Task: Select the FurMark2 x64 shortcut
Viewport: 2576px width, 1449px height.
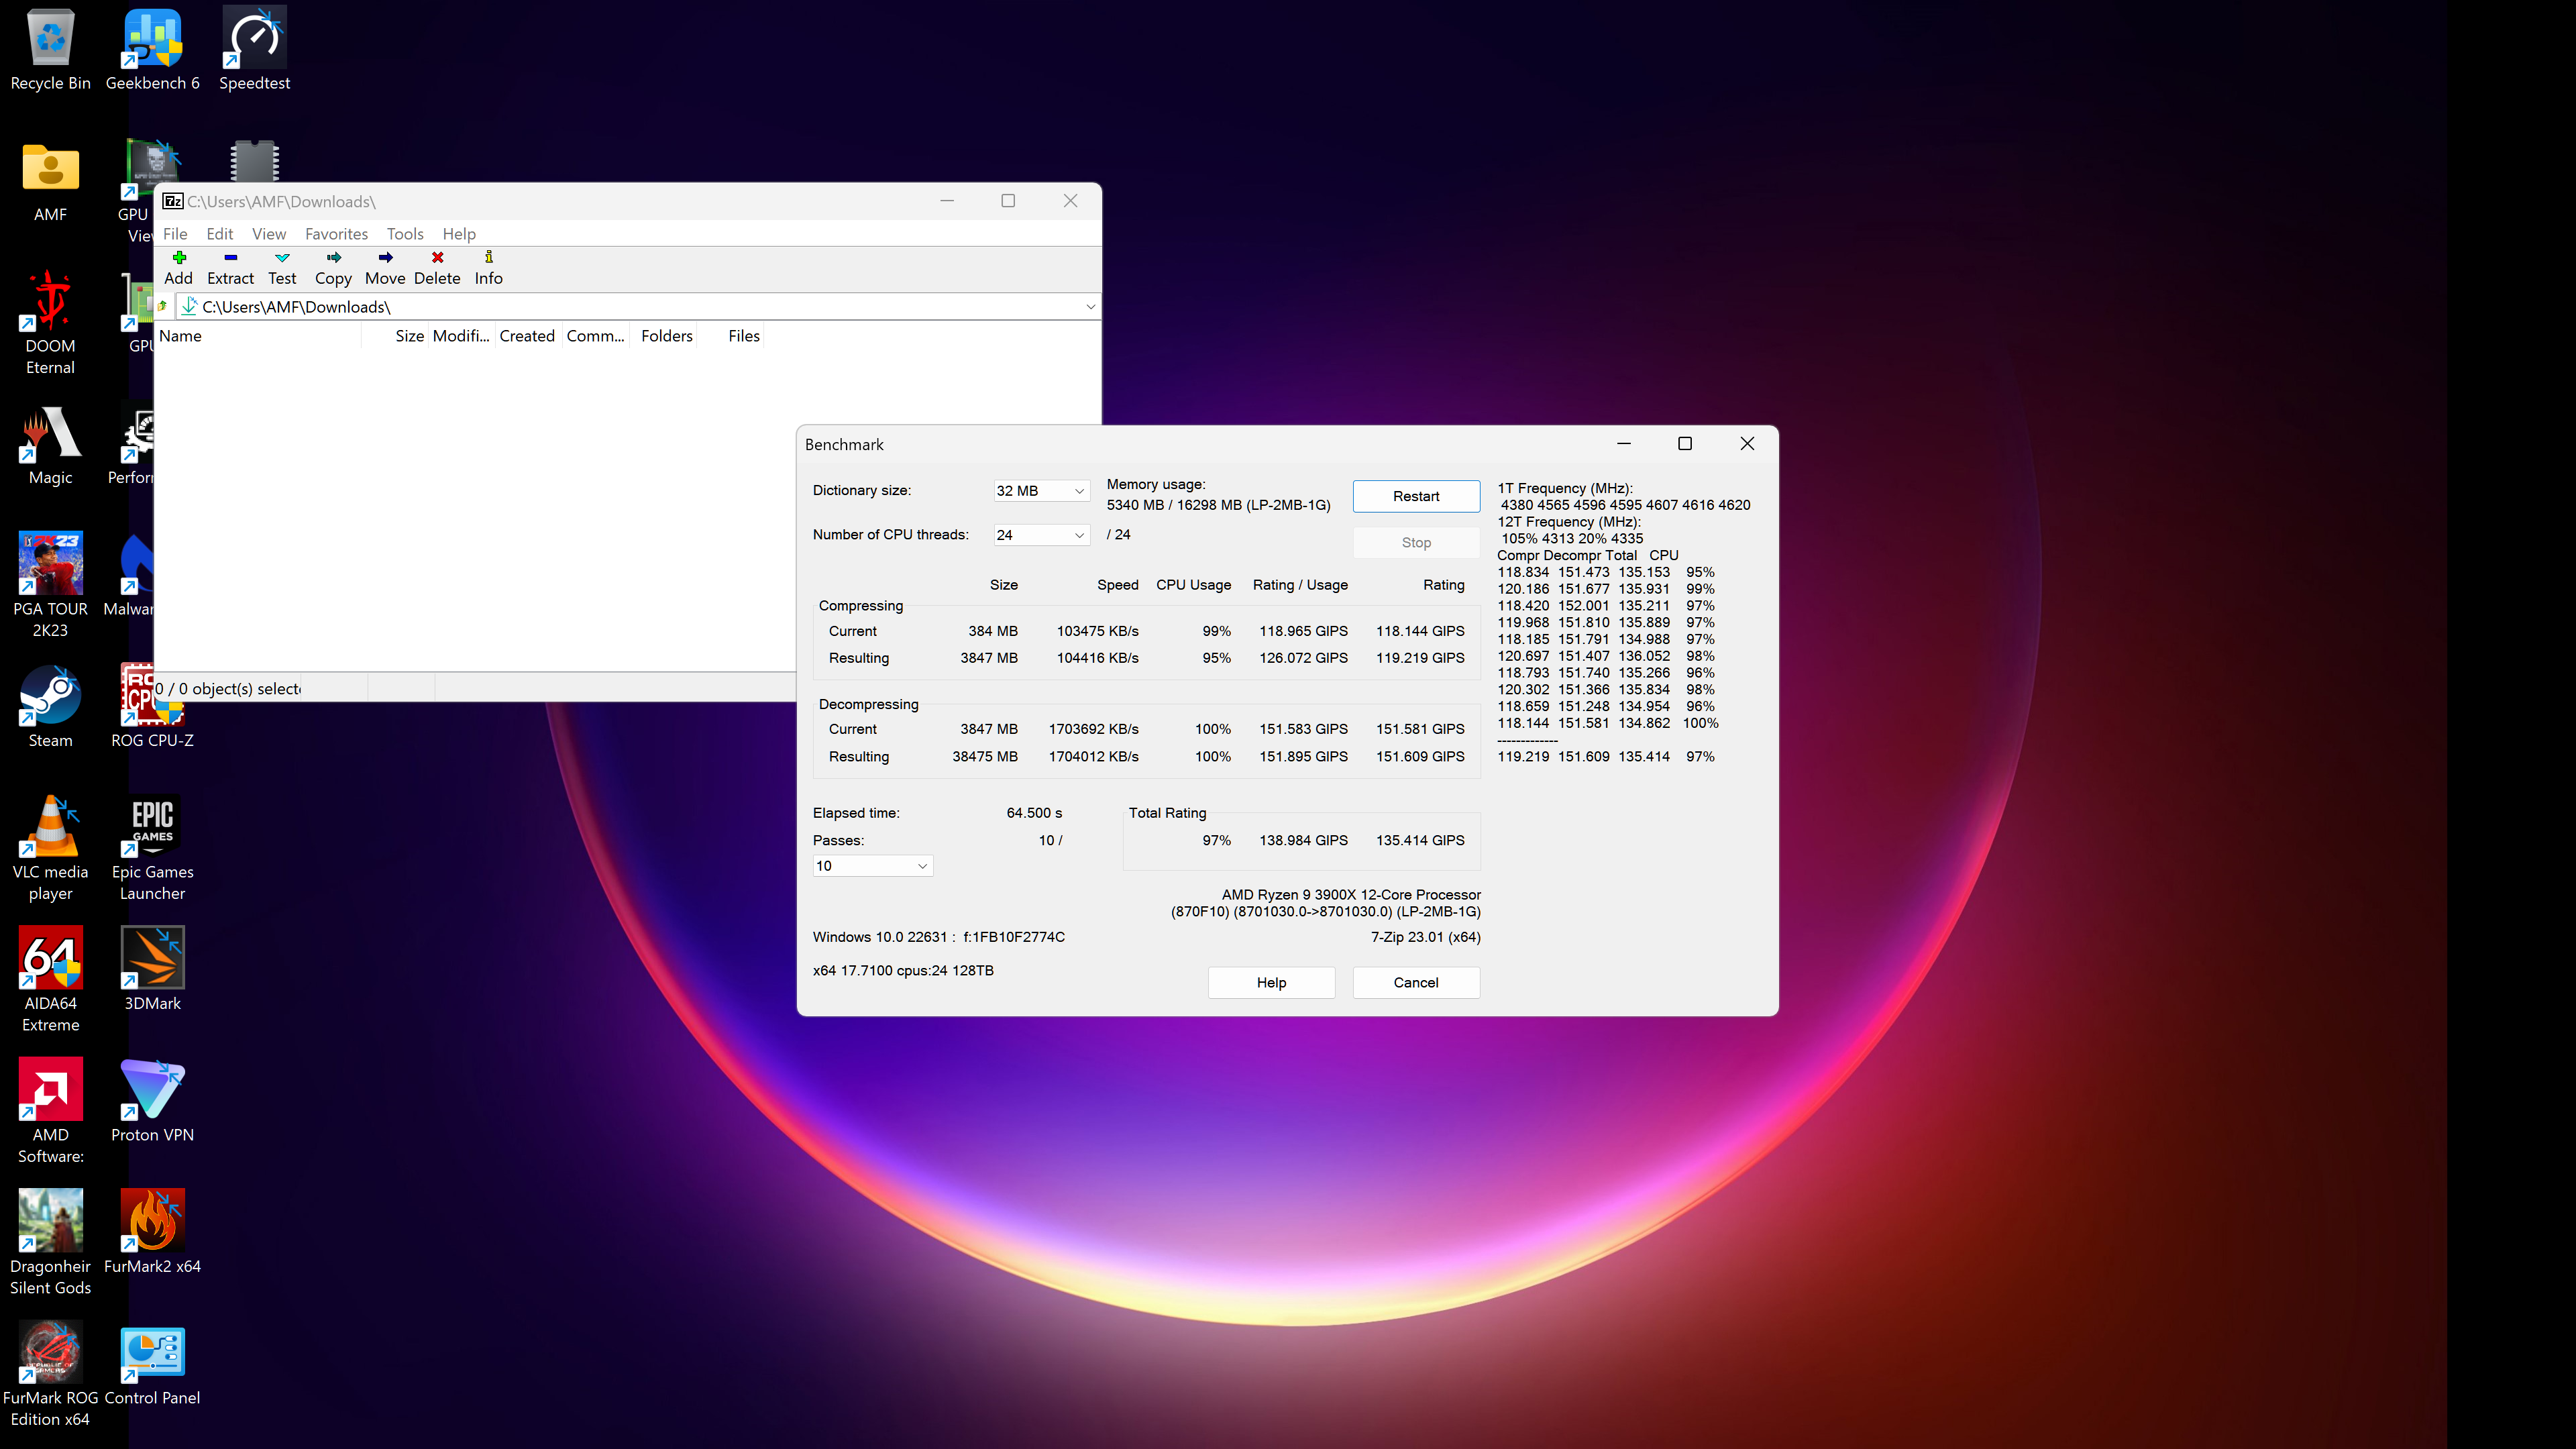Action: coord(152,1232)
